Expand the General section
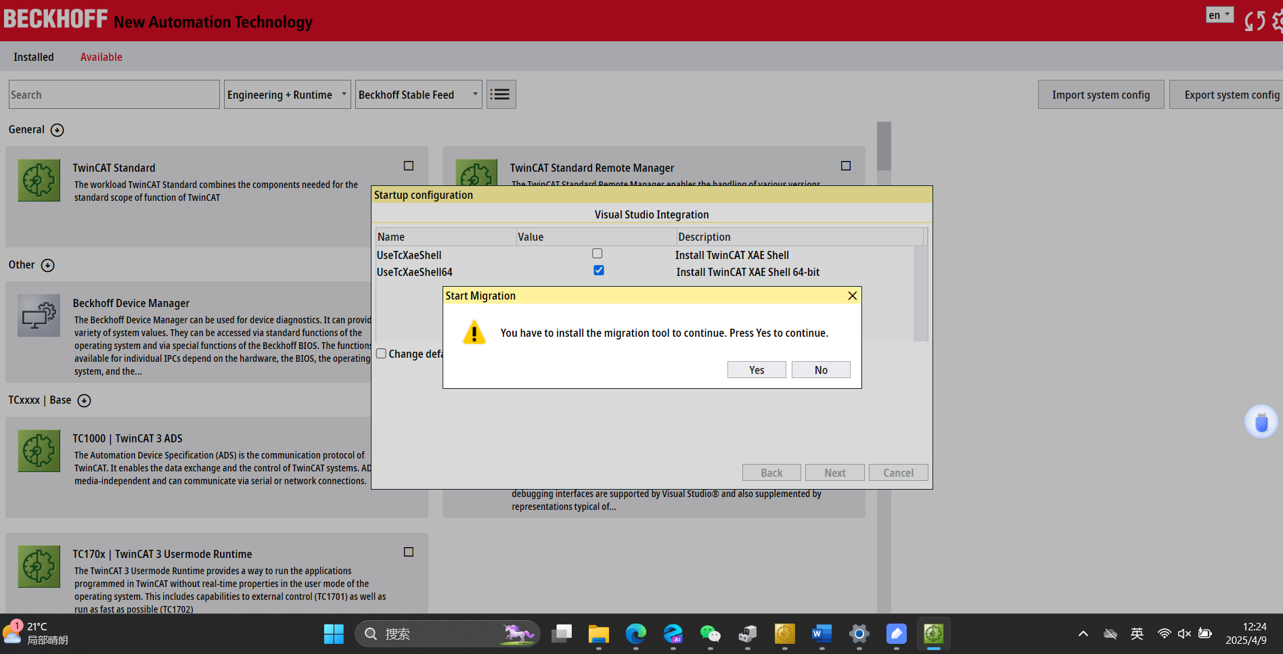 coord(58,130)
